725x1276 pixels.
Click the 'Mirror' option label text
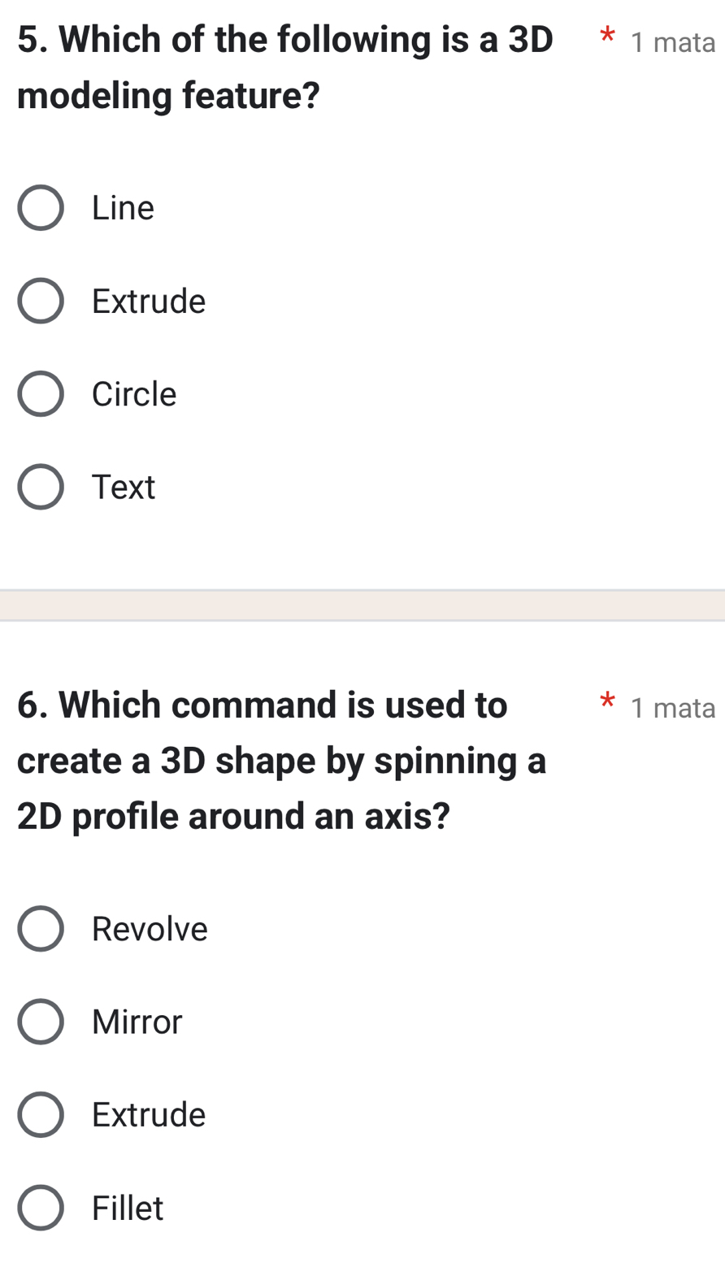coord(137,1022)
